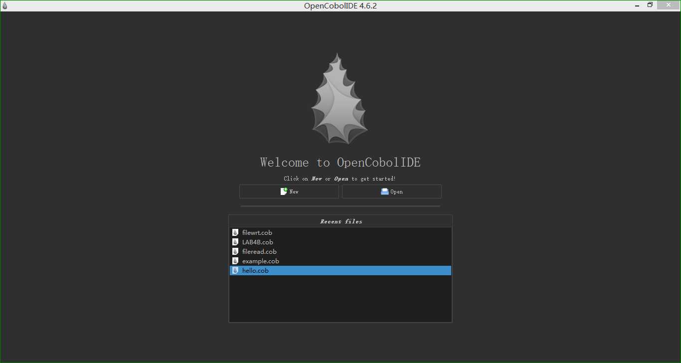This screenshot has height=363, width=681.
Task: Select fileread.cob in recent files
Action: (340, 252)
